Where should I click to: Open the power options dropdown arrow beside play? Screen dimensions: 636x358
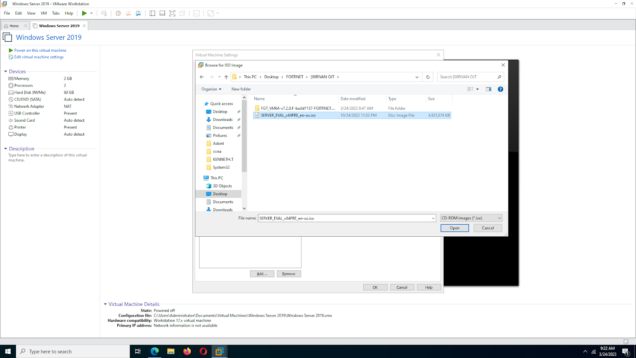(91, 13)
